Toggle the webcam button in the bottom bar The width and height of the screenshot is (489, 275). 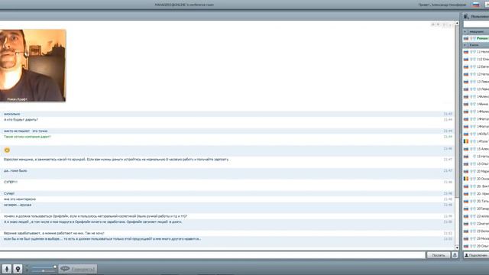18,269
